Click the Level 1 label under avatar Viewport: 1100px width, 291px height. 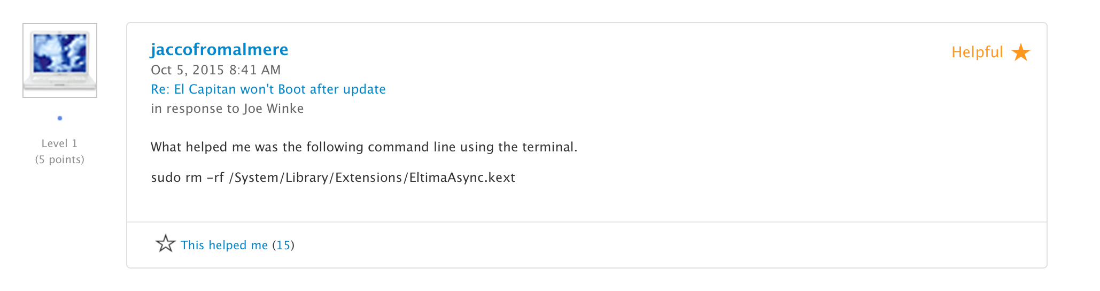pos(60,143)
